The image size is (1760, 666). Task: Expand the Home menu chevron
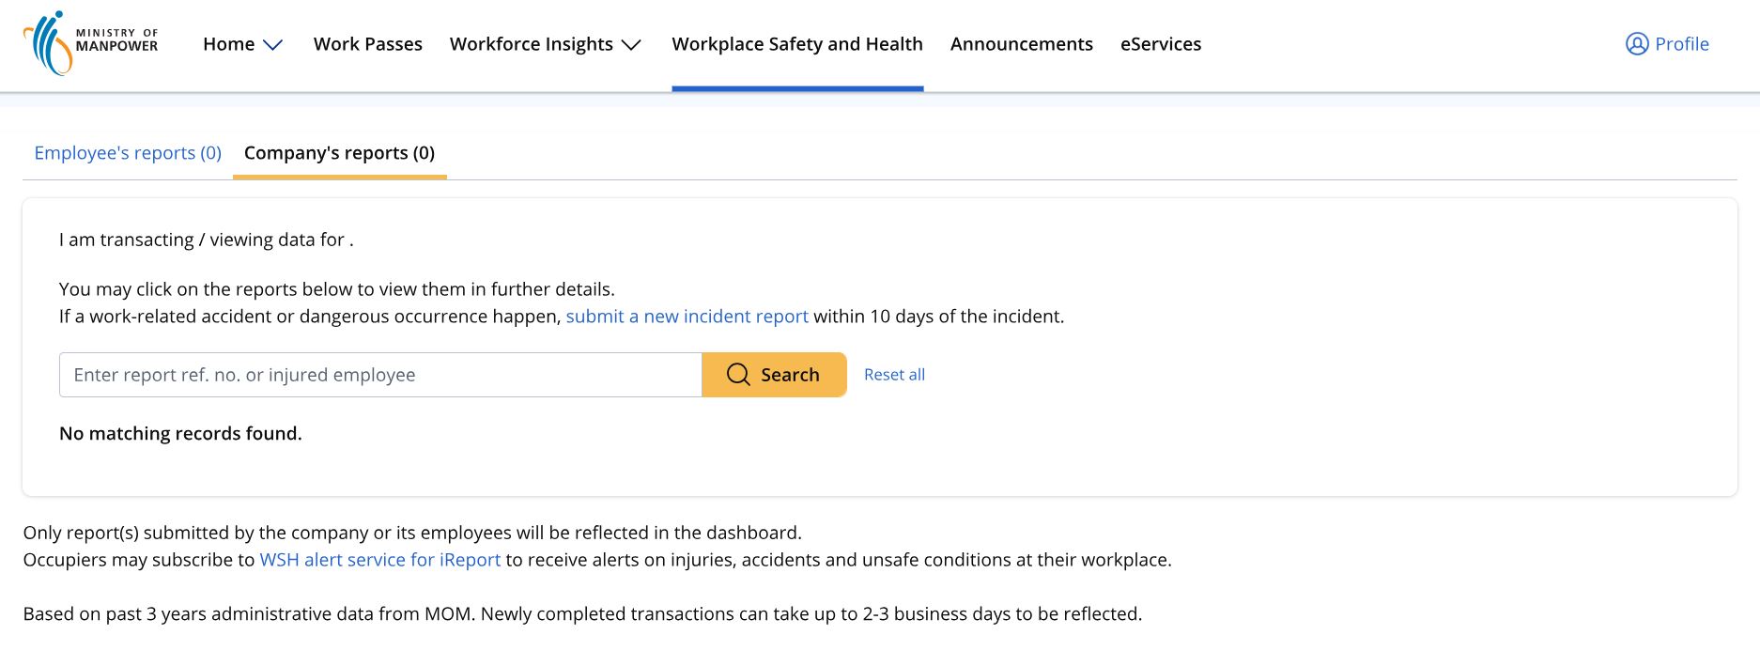[x=272, y=45]
